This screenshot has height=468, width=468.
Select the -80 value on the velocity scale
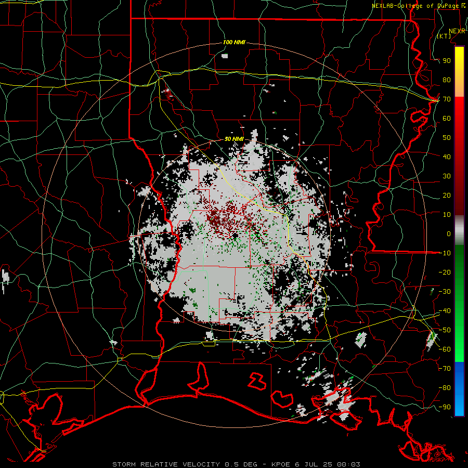445,388
